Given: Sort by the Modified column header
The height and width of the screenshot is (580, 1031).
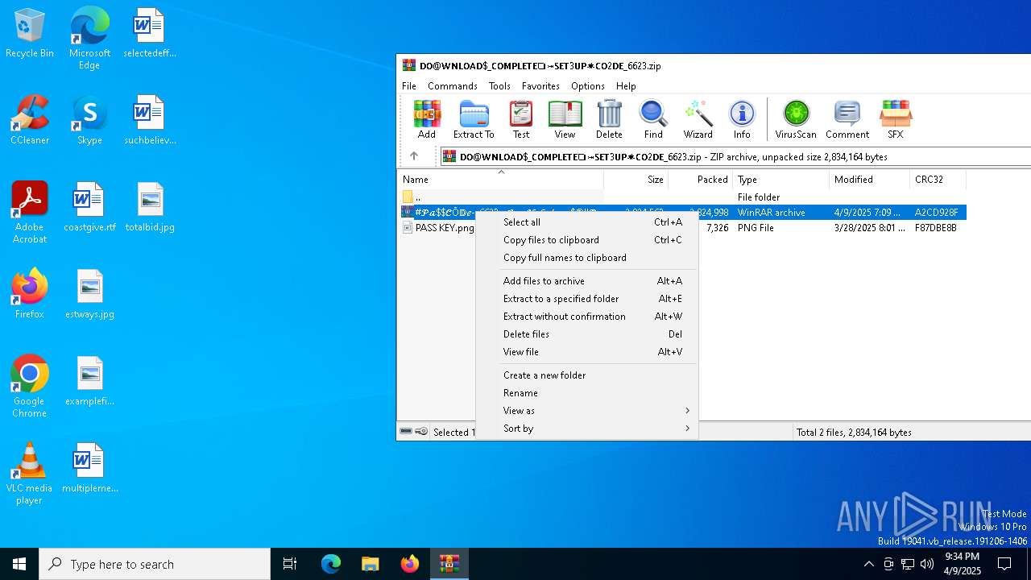Looking at the screenshot, I should coord(869,180).
